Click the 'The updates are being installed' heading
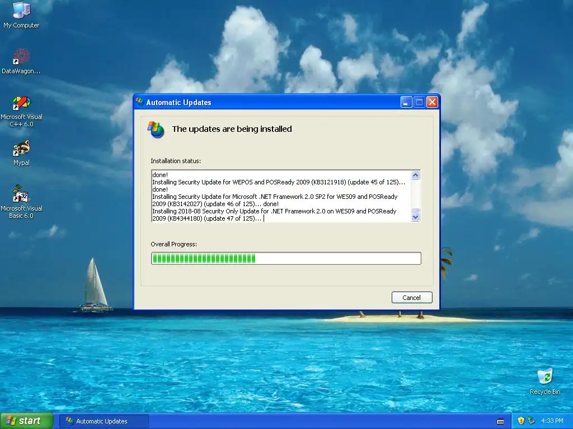The height and width of the screenshot is (429, 573). point(232,129)
